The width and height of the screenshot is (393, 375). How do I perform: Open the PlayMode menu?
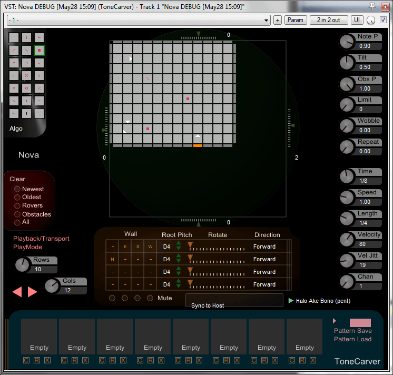pyautogui.click(x=27, y=247)
